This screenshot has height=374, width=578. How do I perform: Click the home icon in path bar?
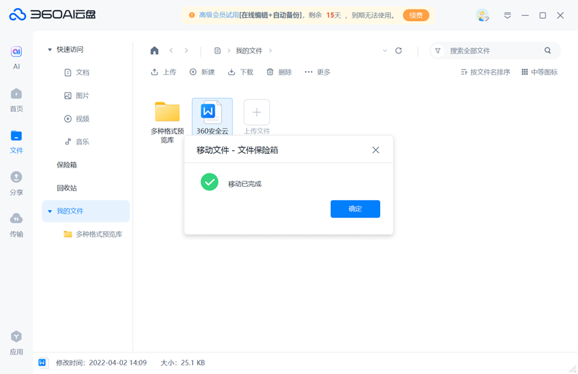pyautogui.click(x=154, y=51)
